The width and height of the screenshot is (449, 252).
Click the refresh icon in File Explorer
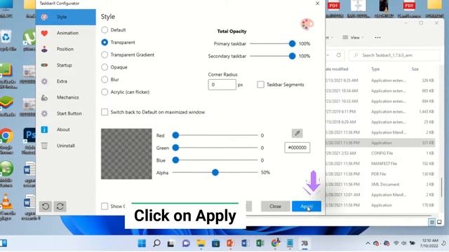[x=339, y=55]
